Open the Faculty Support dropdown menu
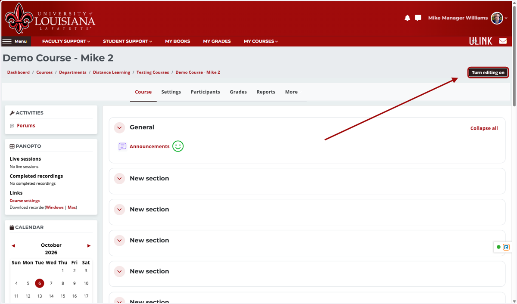 (x=66, y=41)
